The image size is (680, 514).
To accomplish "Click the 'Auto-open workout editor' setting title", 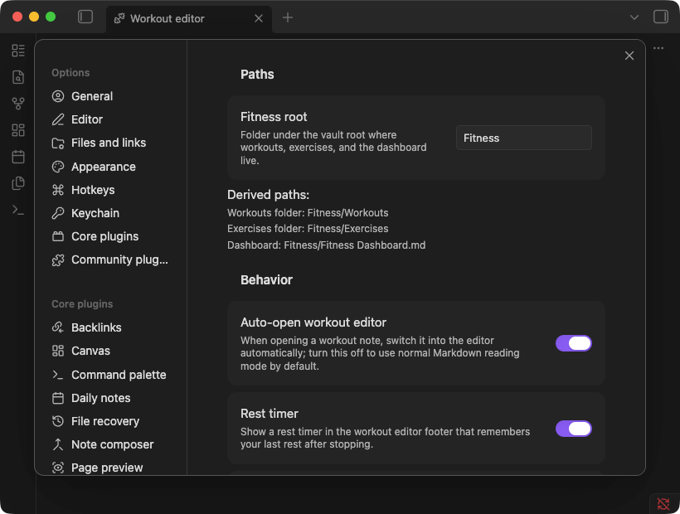I will click(313, 322).
